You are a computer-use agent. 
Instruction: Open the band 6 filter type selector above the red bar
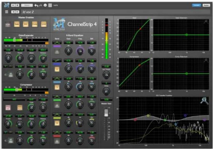pyautogui.click(x=57, y=132)
